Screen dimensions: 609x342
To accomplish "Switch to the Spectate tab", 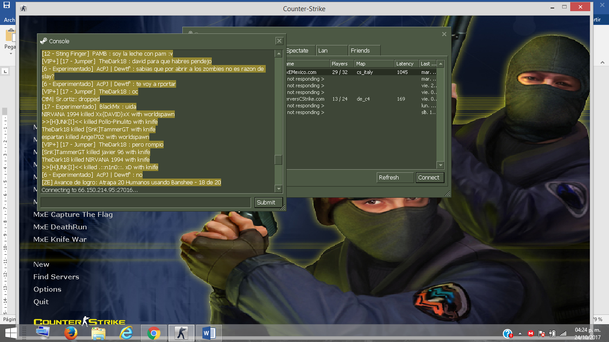I will [x=300, y=50].
